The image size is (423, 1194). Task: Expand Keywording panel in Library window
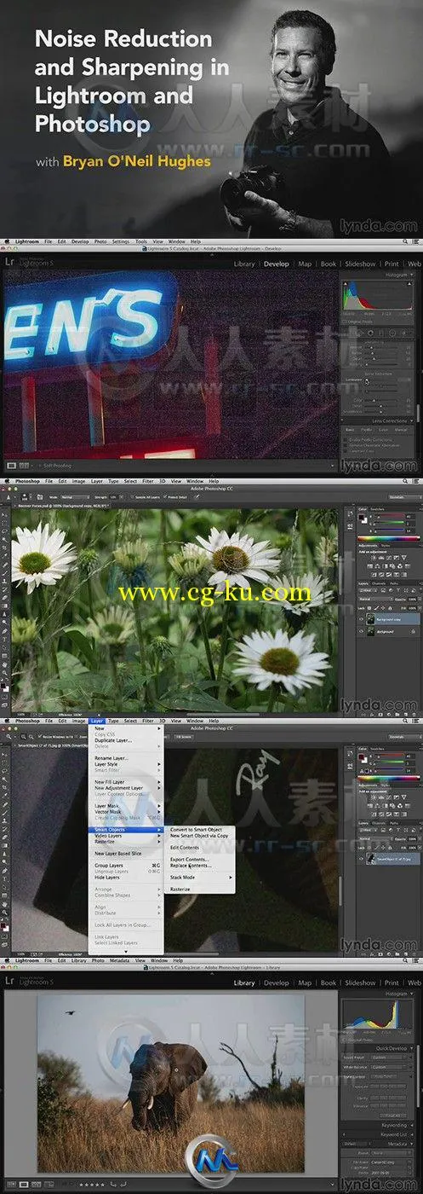(411, 1126)
